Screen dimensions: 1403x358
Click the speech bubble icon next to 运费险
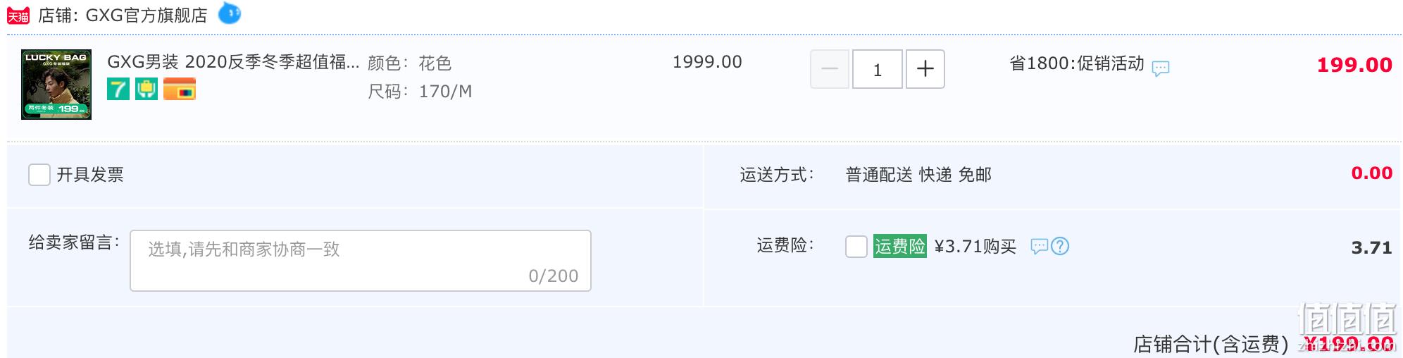[x=1039, y=246]
